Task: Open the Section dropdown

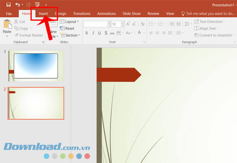Action: point(70,35)
